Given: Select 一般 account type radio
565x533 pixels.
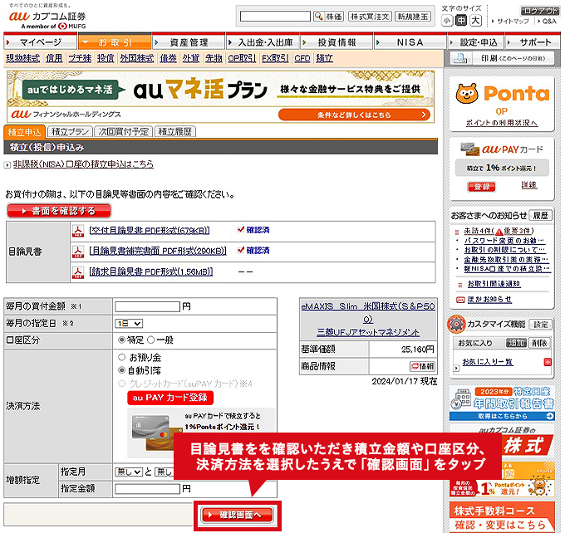Looking at the screenshot, I should 151,340.
